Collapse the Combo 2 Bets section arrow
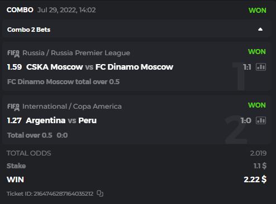Image resolution: width=276 pixels, height=204 pixels. pos(260,30)
